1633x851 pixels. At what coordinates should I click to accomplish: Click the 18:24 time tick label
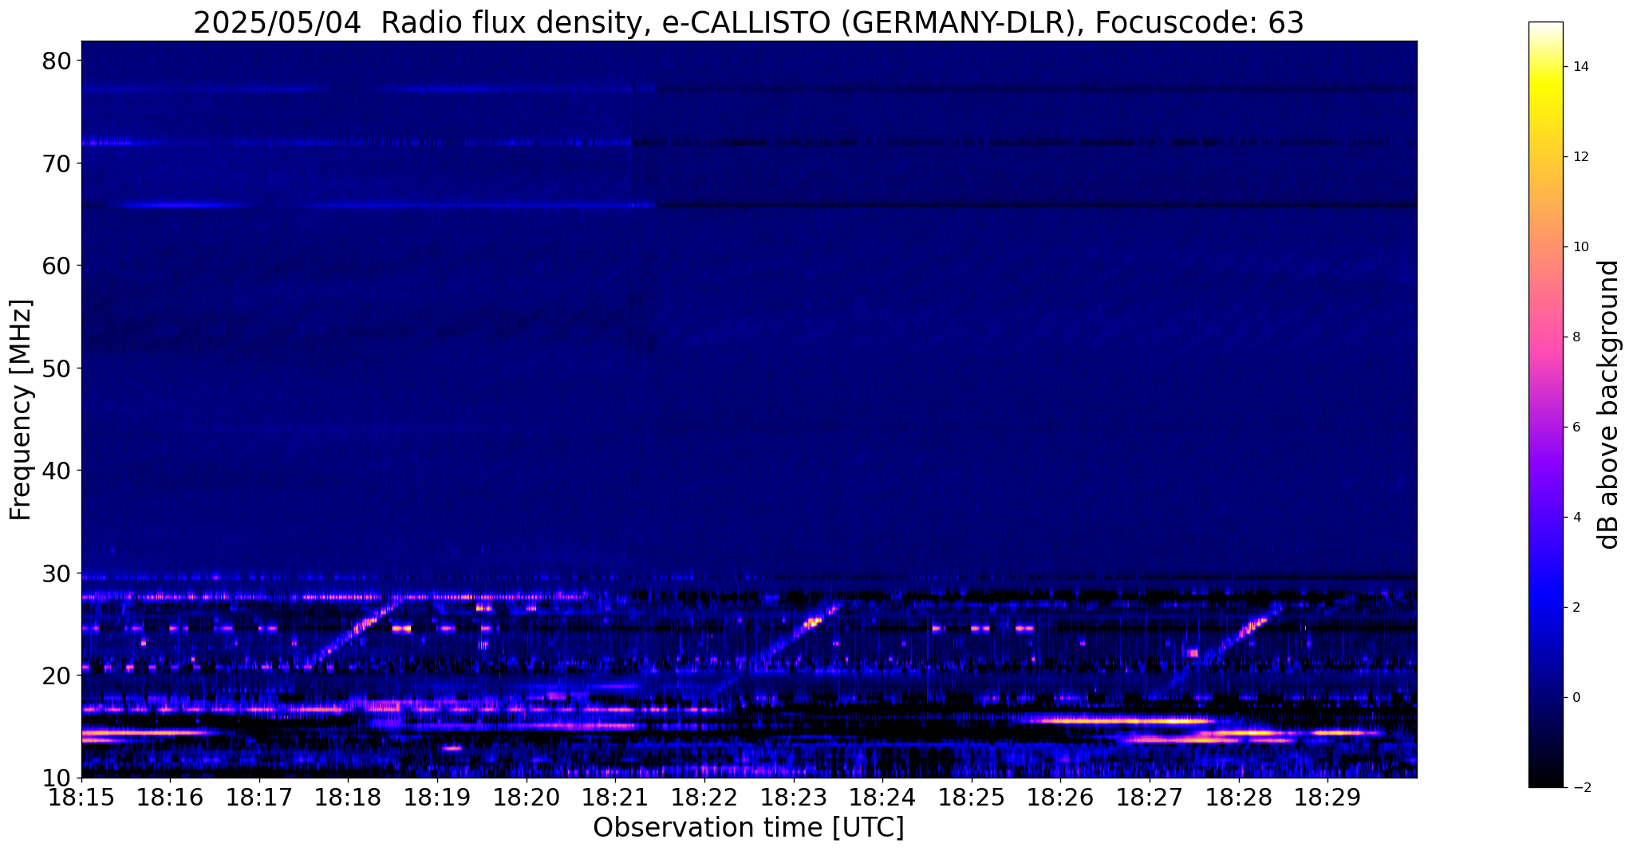tap(882, 797)
